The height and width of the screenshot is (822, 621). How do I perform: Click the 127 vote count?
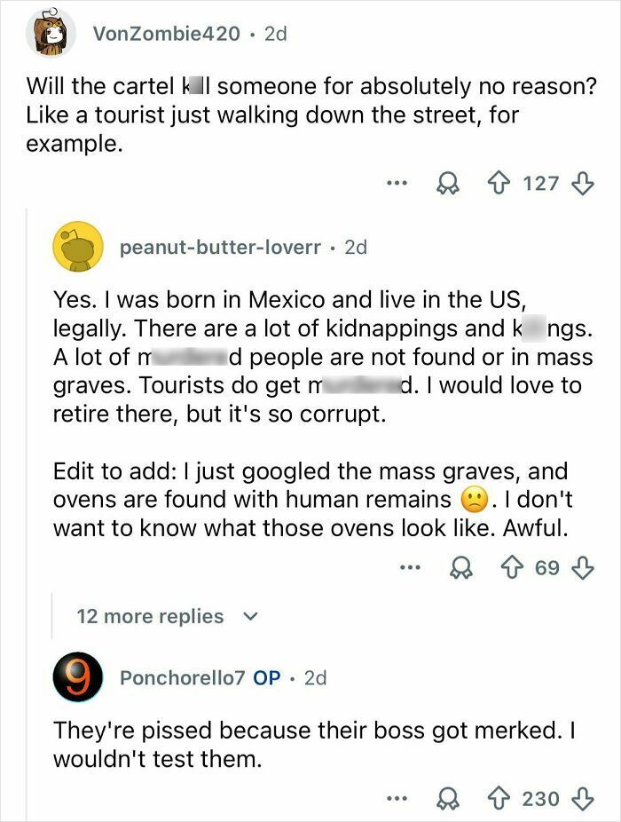(x=543, y=184)
